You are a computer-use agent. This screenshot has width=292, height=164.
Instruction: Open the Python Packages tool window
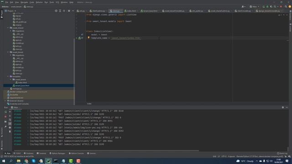[x=57, y=154]
